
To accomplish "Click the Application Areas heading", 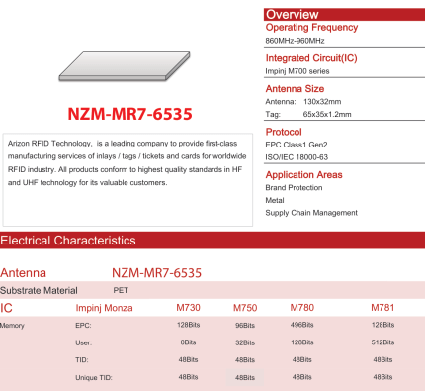I will point(303,175).
